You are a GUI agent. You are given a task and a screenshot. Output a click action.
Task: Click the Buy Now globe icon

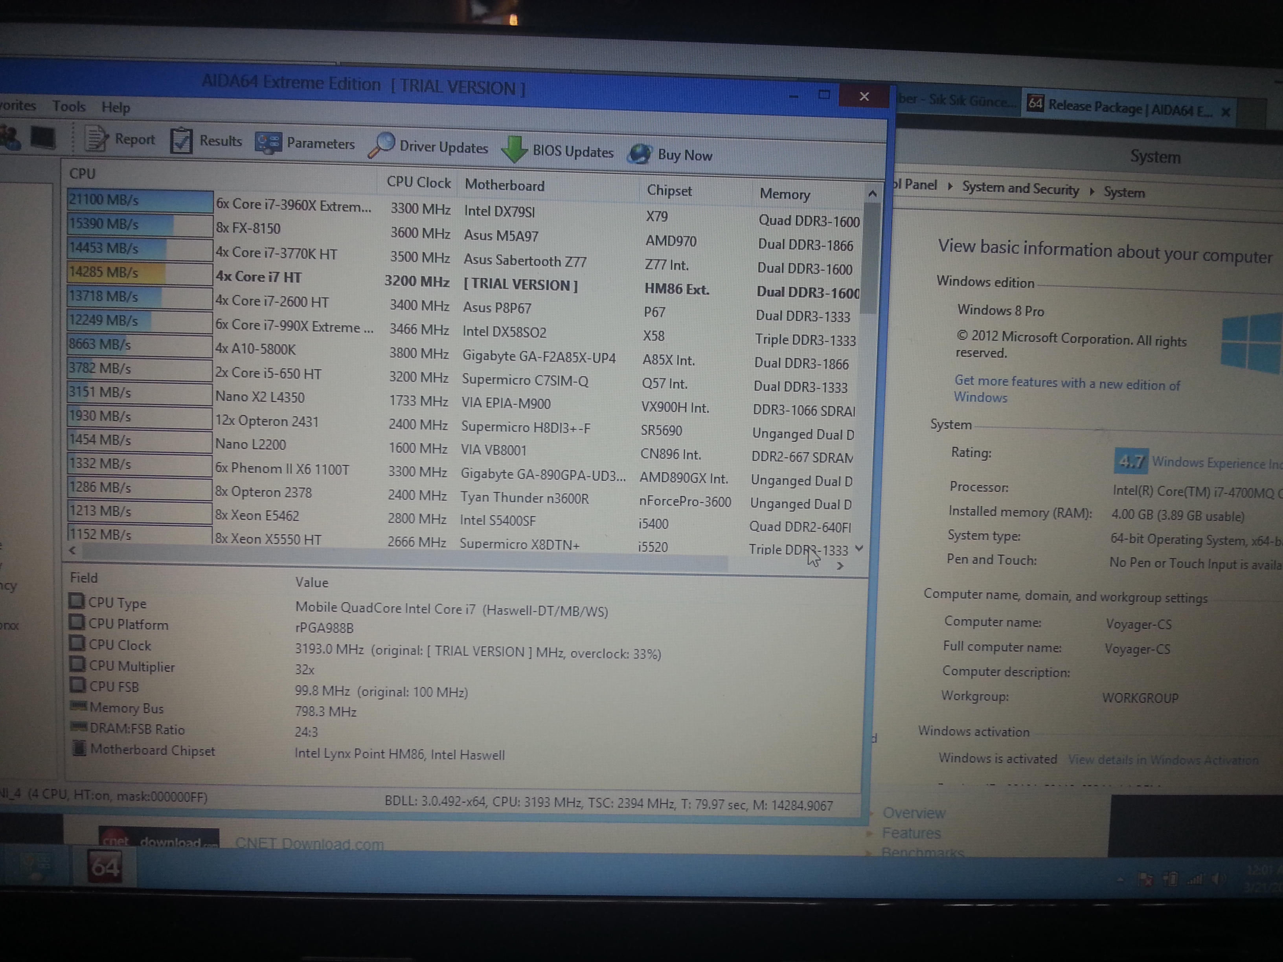click(x=640, y=154)
